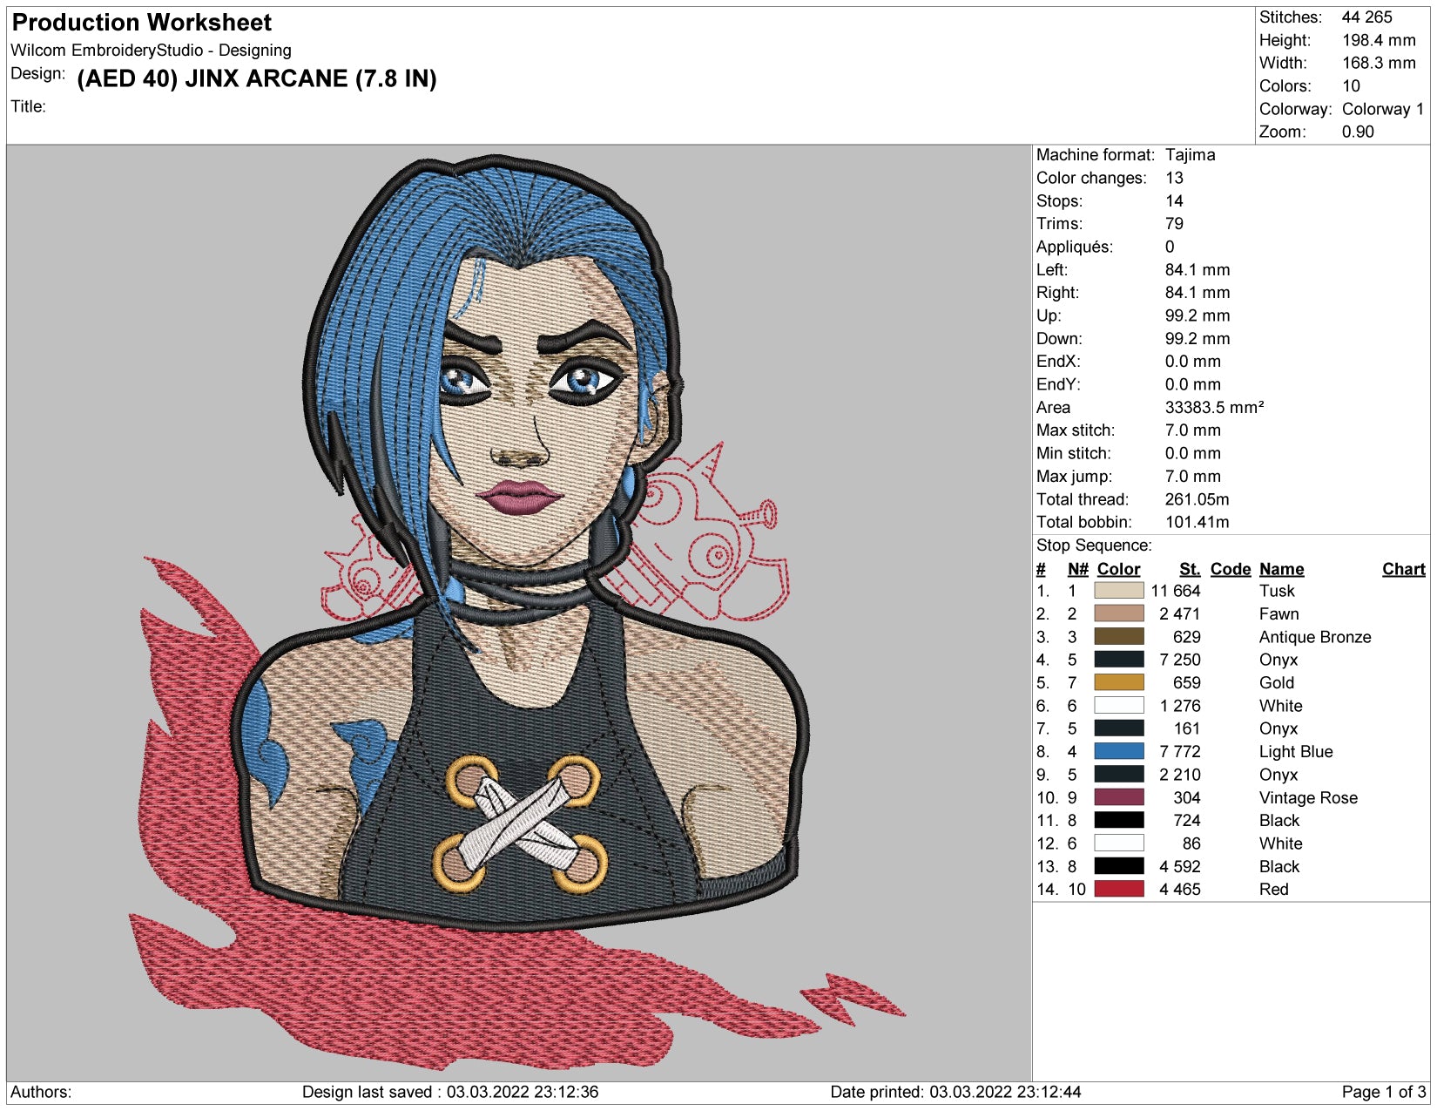
Task: Click the appliqués value '0'
Action: click(1170, 247)
